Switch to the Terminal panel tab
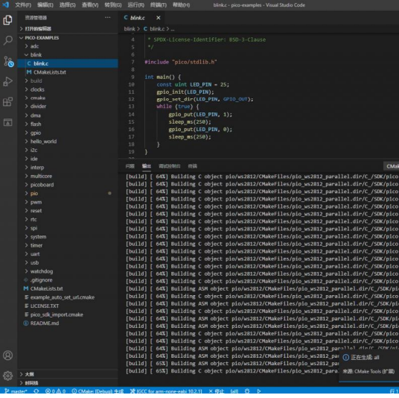 click(193, 166)
